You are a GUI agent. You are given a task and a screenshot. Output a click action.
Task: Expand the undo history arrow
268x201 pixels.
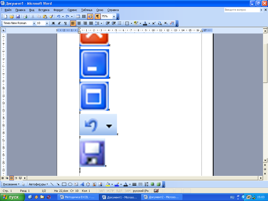pyautogui.click(x=63, y=16)
